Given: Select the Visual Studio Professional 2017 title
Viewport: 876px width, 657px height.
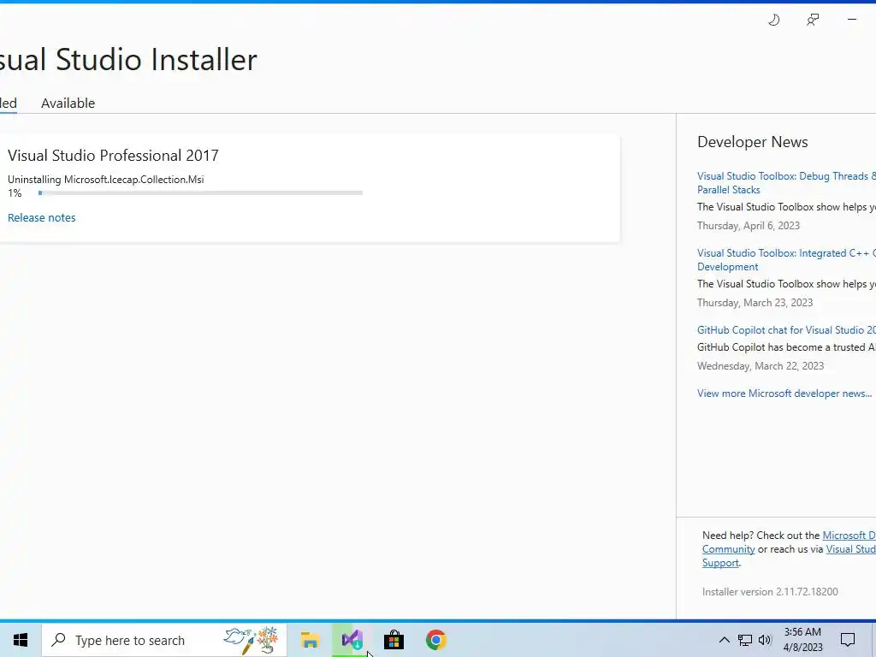Looking at the screenshot, I should pos(114,156).
